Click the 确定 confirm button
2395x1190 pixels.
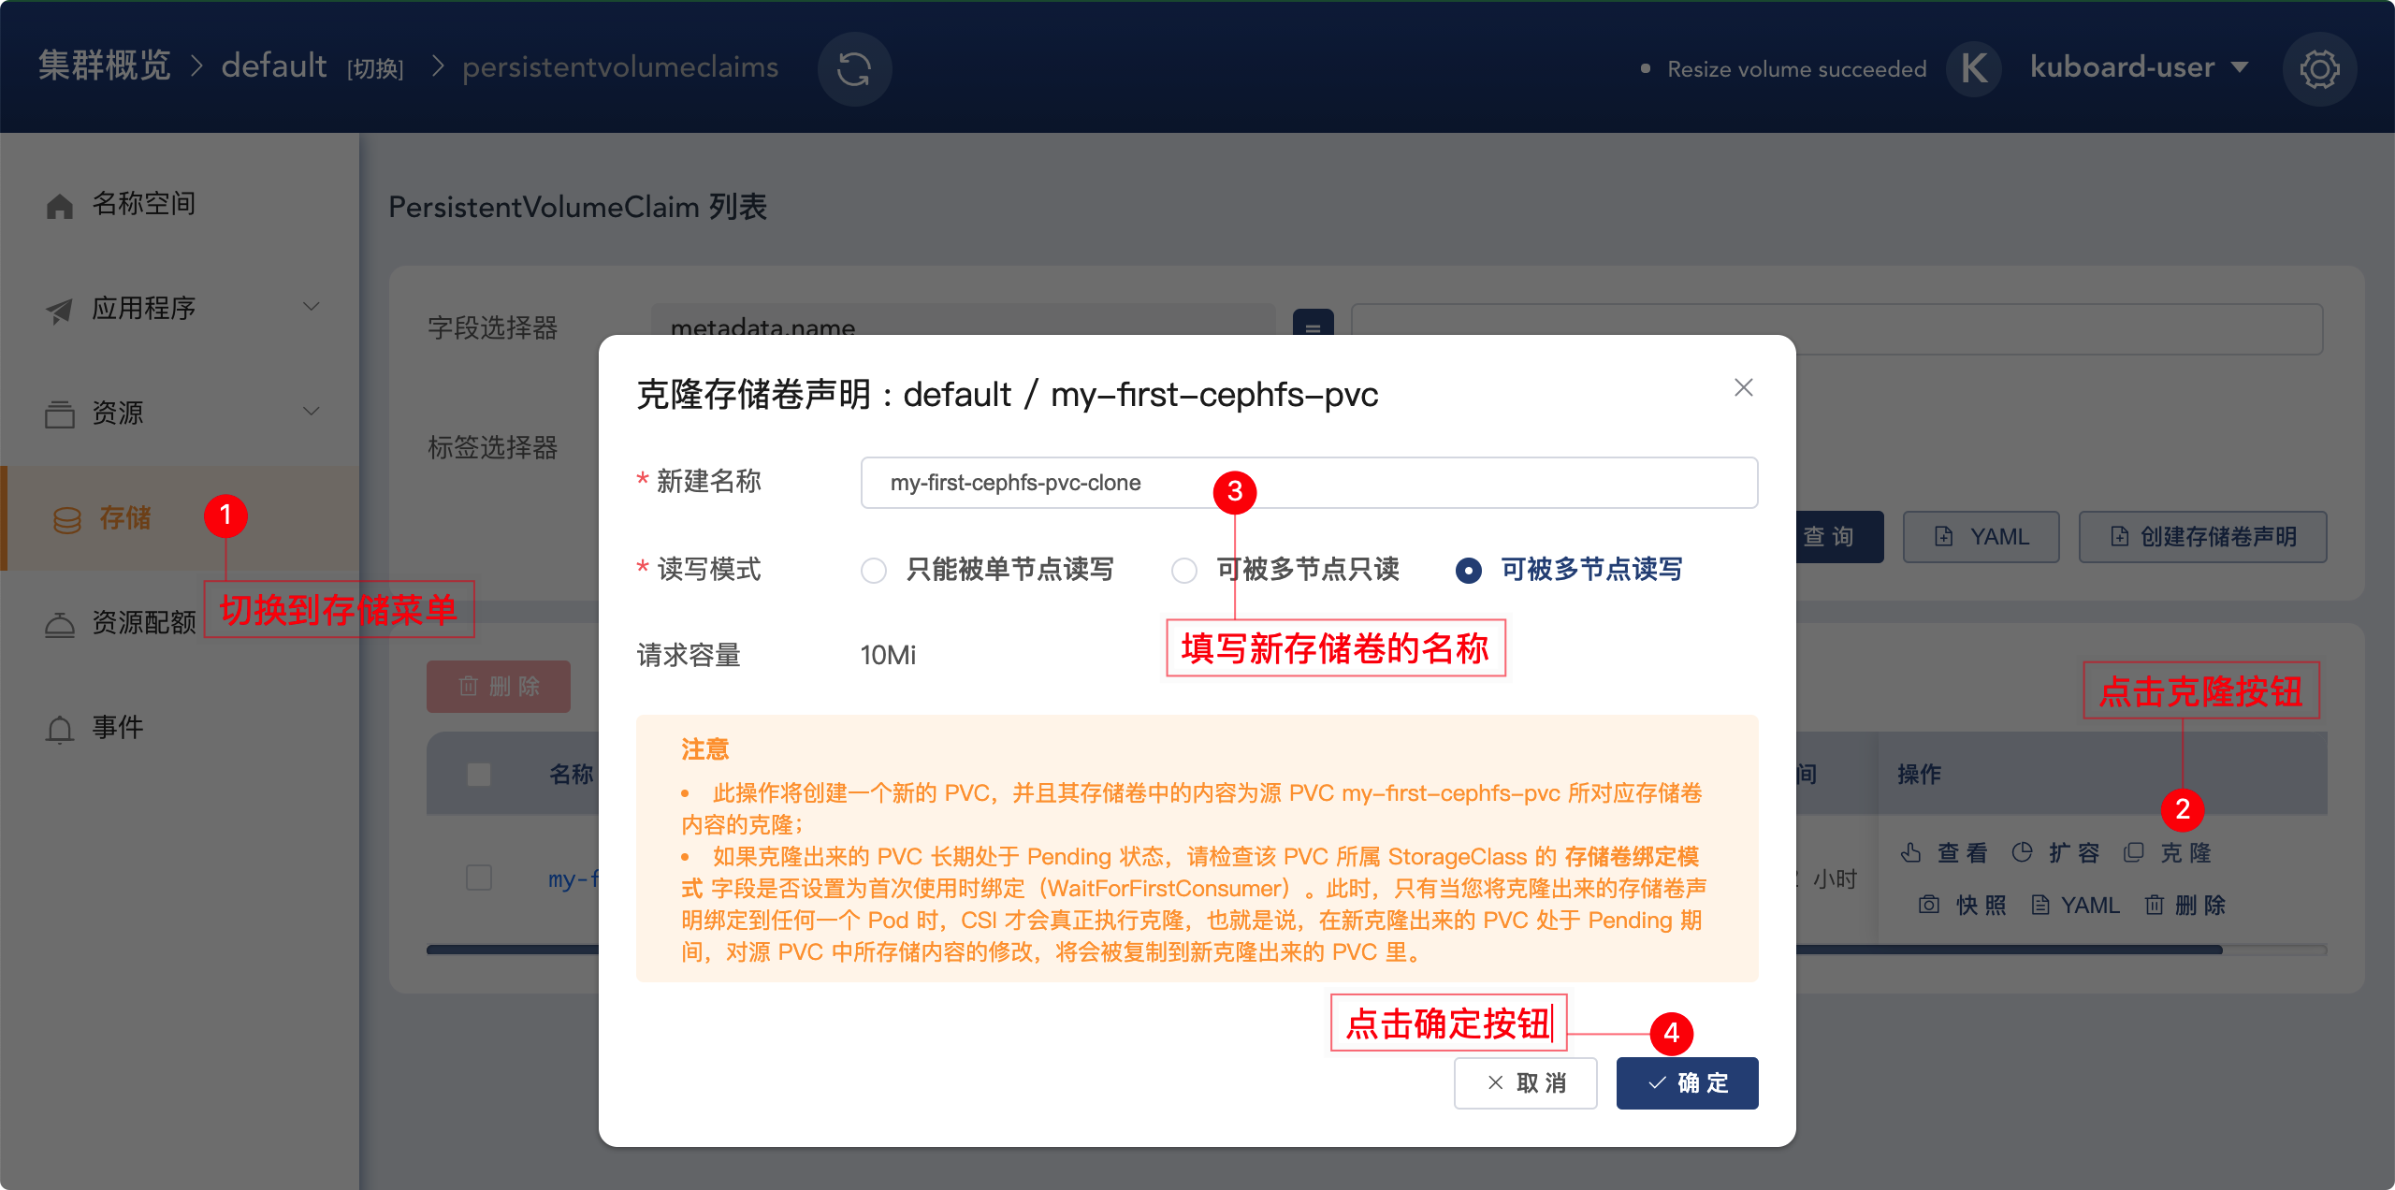pyautogui.click(x=1687, y=1082)
